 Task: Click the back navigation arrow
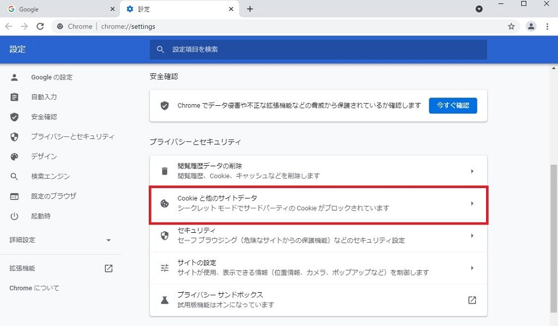[9, 26]
